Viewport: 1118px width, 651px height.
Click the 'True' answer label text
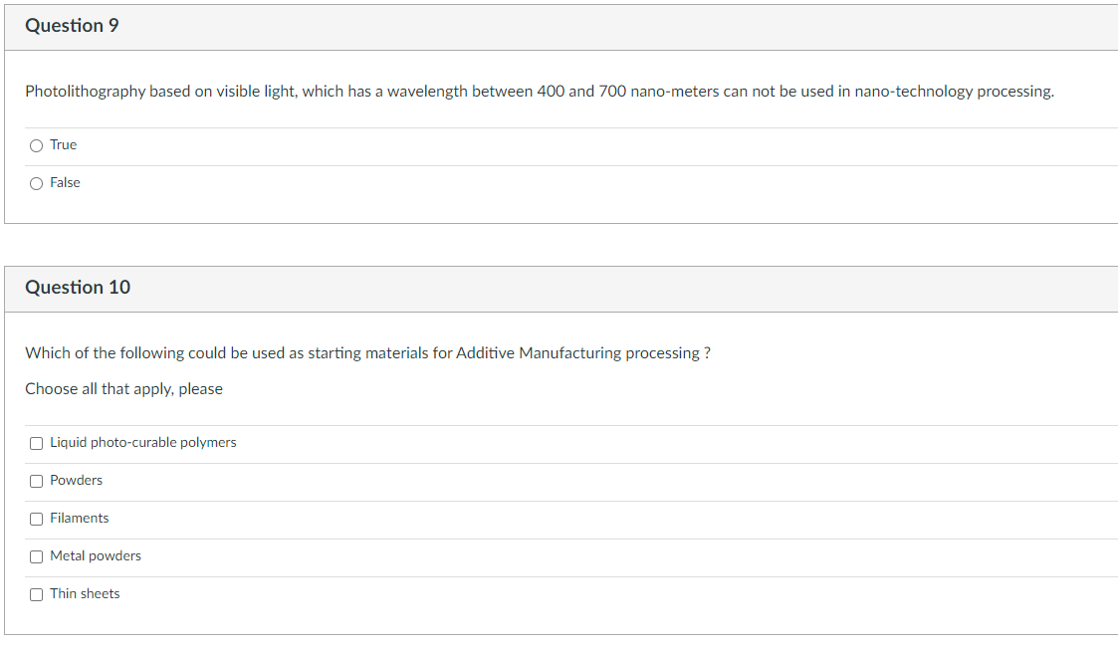click(64, 145)
